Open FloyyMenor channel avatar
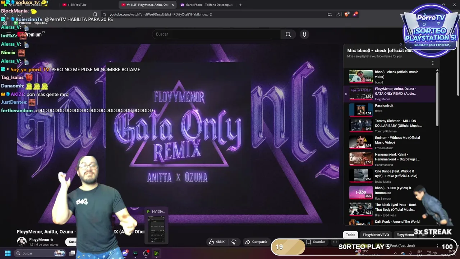Viewport: 460px width, 259px height. click(x=22, y=242)
